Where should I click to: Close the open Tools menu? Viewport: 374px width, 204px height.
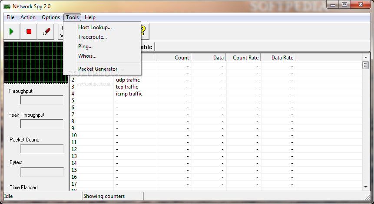click(72, 17)
